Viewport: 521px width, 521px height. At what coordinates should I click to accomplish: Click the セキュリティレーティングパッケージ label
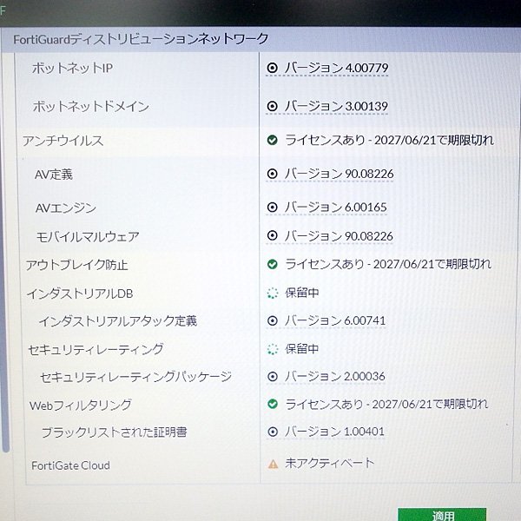tap(135, 377)
